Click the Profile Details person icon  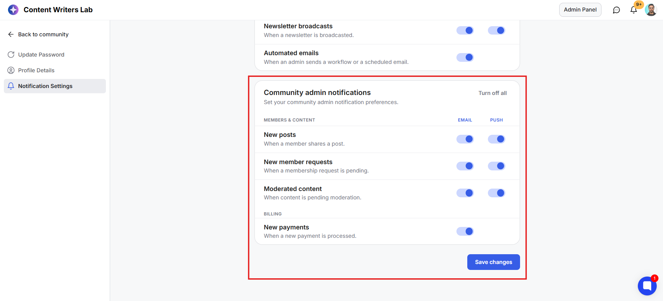[11, 70]
